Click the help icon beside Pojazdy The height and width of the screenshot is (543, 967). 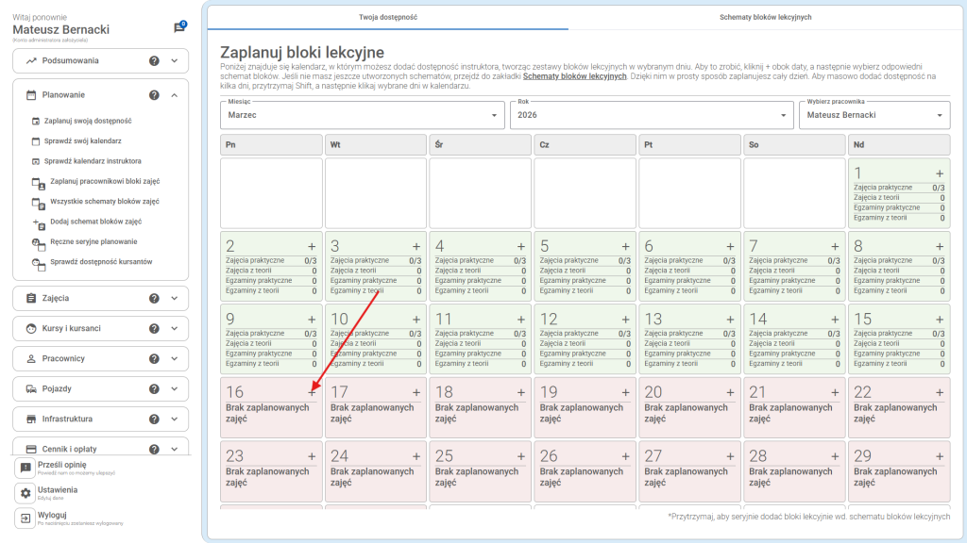coord(154,388)
